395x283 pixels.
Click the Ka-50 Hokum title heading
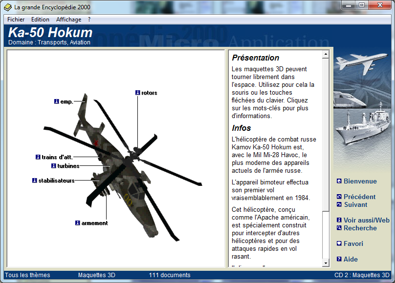pyautogui.click(x=50, y=32)
